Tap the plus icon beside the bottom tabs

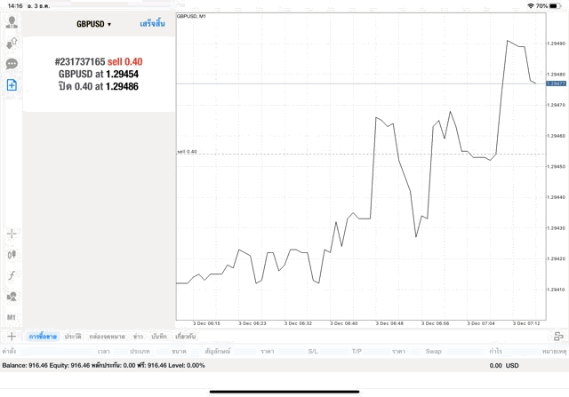pyautogui.click(x=12, y=337)
